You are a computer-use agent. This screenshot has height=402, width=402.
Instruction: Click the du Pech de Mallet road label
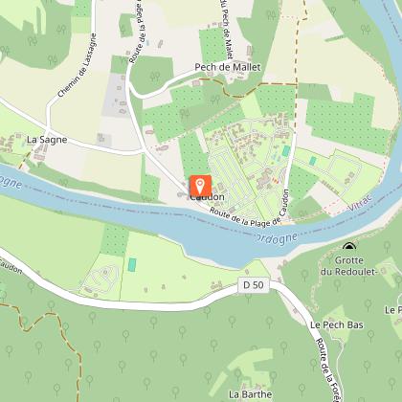click(x=226, y=29)
